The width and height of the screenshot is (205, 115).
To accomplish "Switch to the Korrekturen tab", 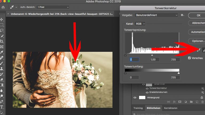I will [x=171, y=108].
